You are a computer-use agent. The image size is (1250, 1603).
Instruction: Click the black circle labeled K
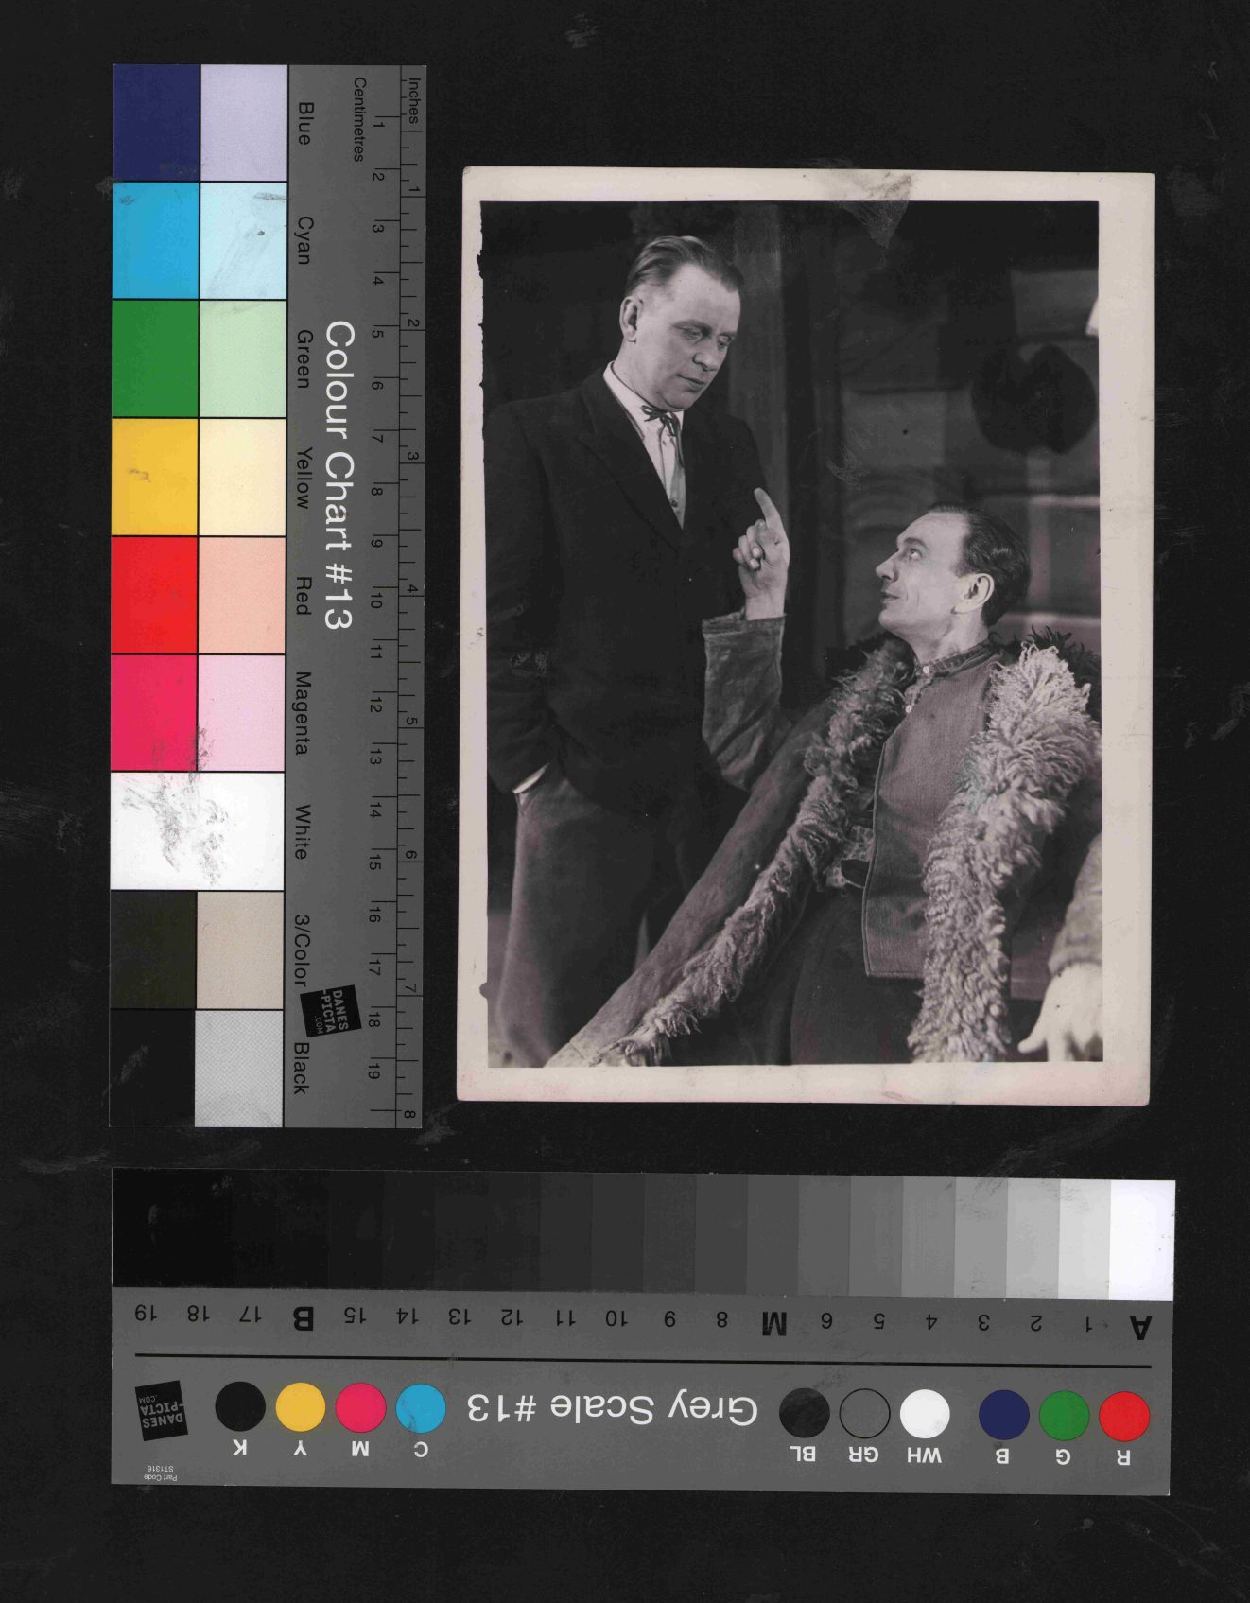tap(240, 1406)
